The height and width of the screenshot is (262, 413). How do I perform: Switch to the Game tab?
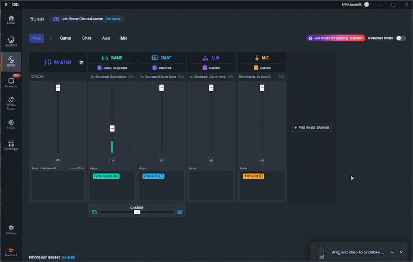click(65, 38)
